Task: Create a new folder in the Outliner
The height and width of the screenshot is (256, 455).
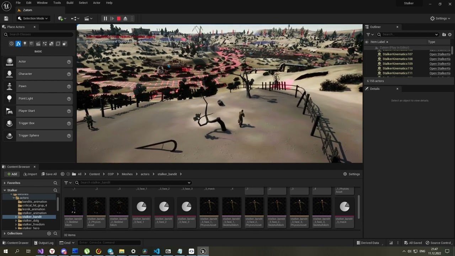Action: point(444,34)
